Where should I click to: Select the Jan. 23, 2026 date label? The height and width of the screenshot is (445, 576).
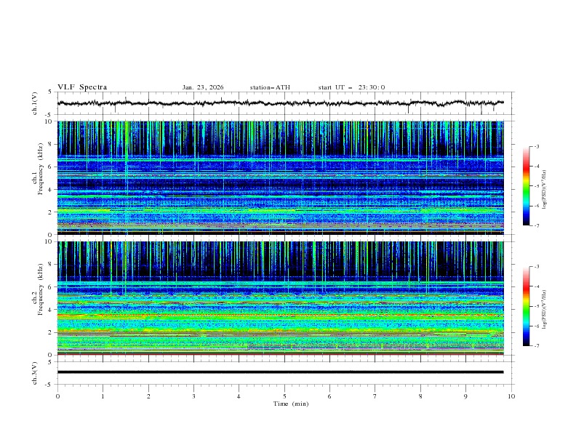tap(203, 87)
